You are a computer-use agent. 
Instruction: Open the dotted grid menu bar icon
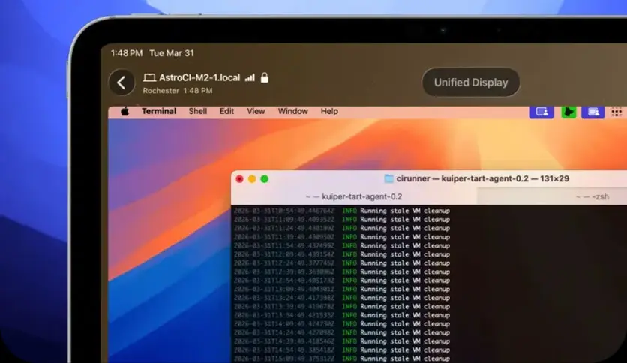pos(616,112)
